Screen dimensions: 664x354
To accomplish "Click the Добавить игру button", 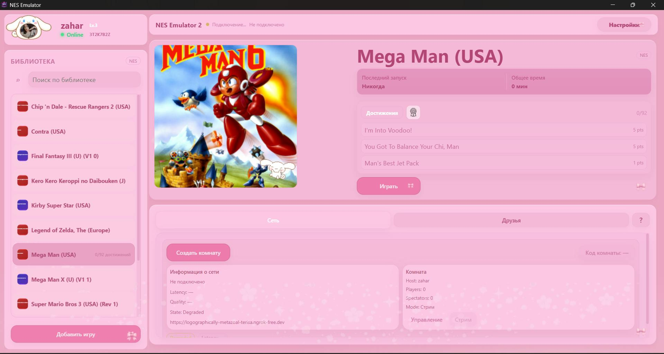I will [76, 334].
